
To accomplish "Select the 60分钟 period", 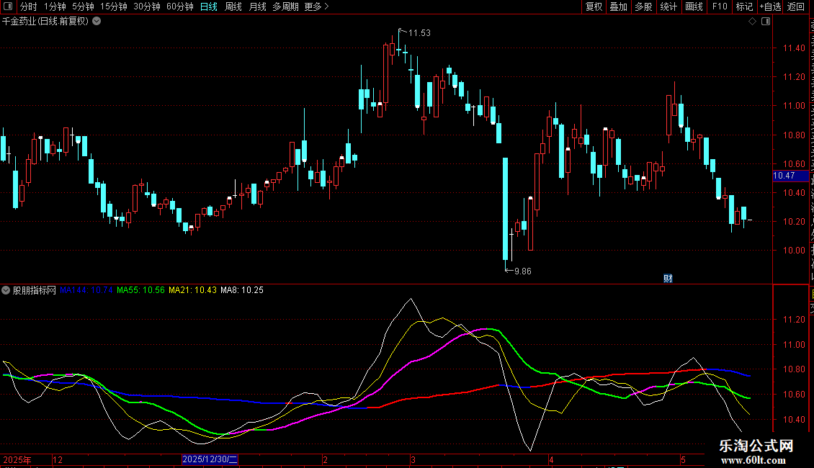I will (180, 6).
